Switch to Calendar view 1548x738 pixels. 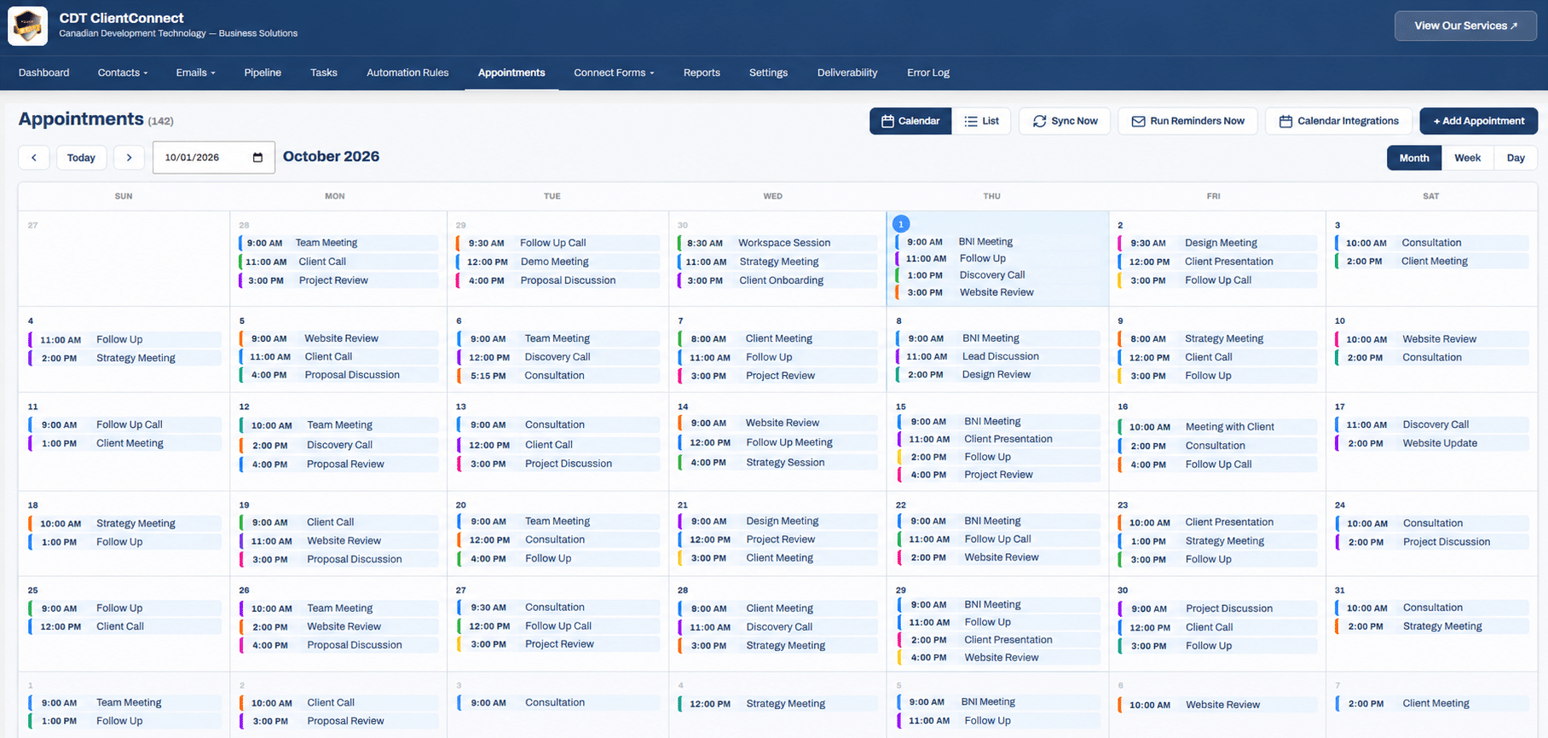(910, 121)
